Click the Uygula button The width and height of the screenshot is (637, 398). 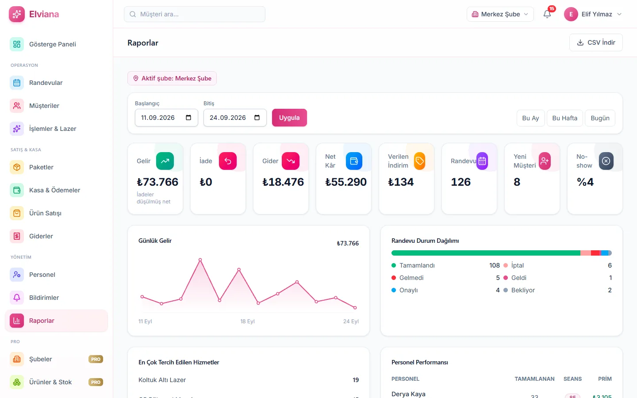(x=289, y=118)
